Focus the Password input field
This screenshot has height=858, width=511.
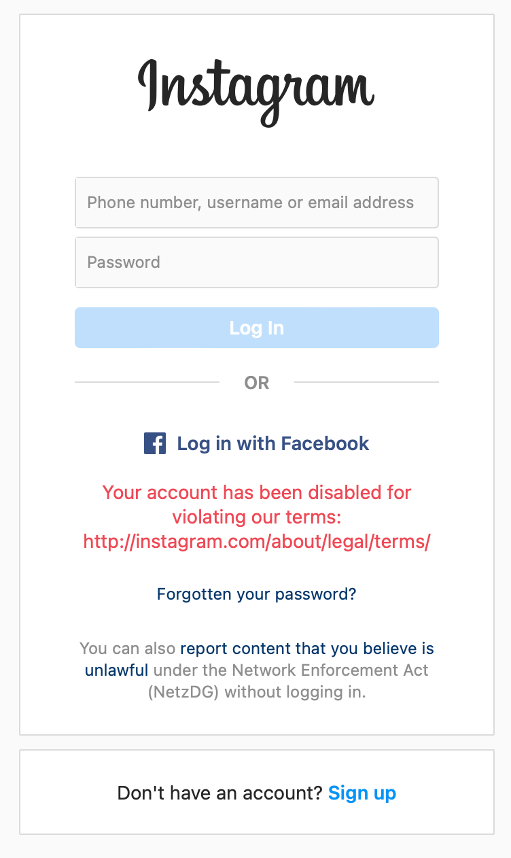point(256,262)
